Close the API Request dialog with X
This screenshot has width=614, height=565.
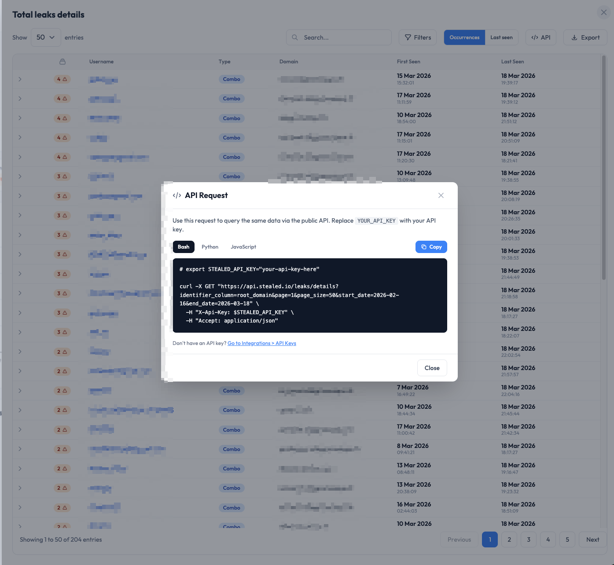(441, 195)
